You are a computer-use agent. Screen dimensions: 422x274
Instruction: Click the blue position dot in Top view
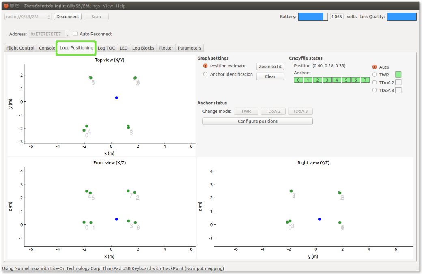tap(116, 98)
